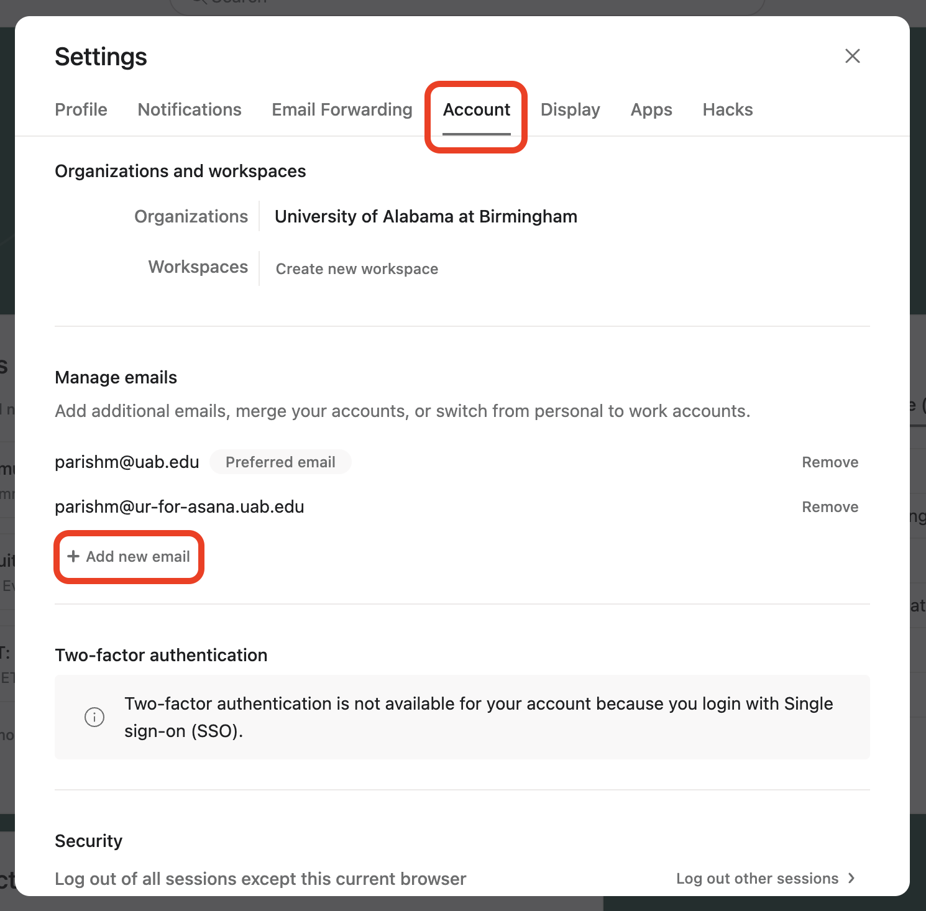Screen dimensions: 926x911
Task: Open the Profile tab
Action: pos(81,109)
